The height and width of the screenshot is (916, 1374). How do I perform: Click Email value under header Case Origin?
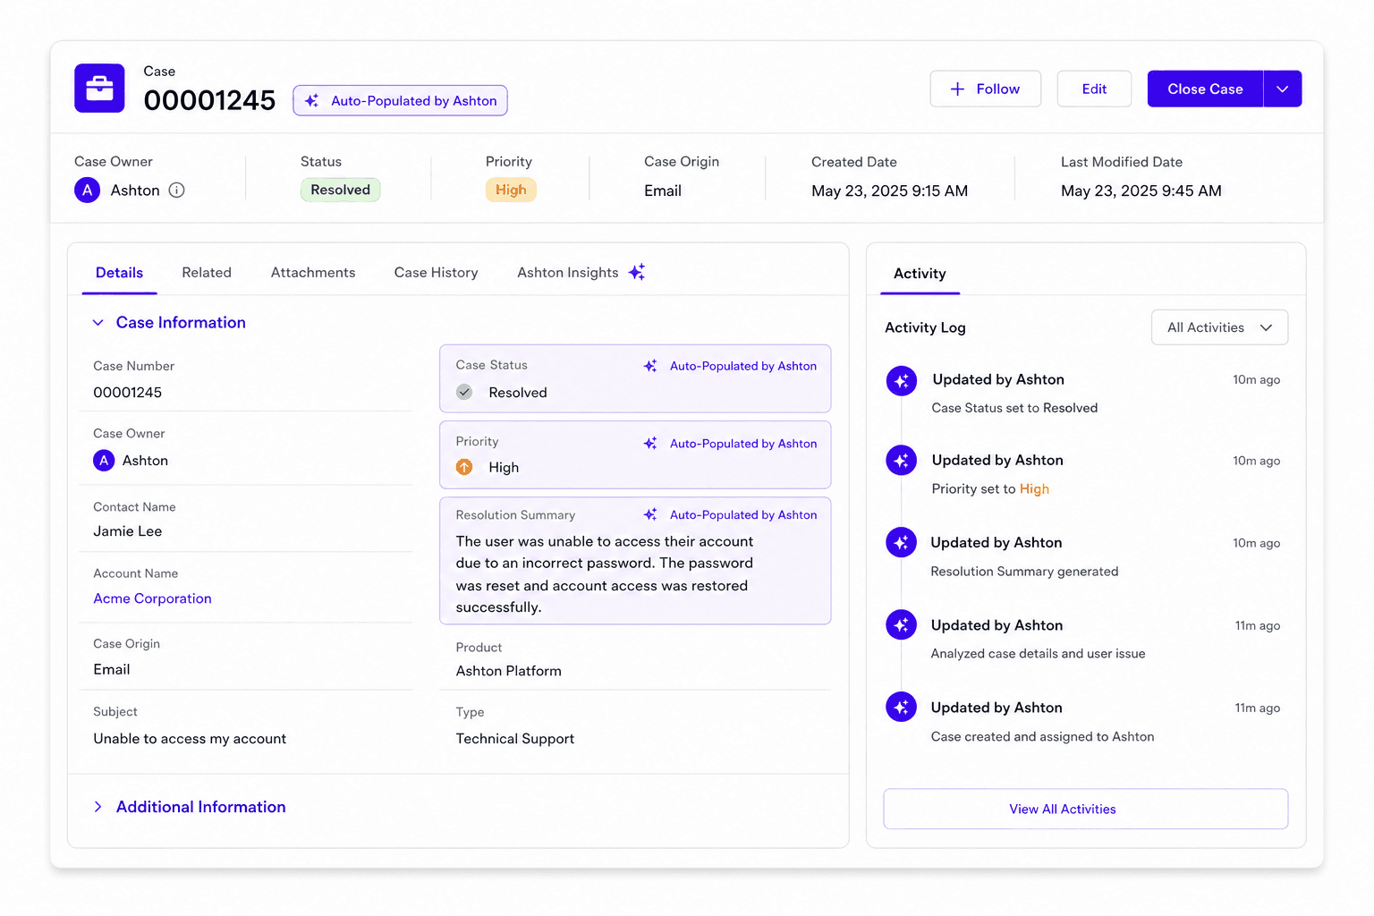[x=663, y=191]
